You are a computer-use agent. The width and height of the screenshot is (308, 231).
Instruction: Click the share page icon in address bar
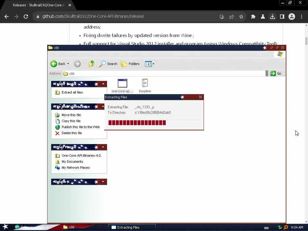pyautogui.click(x=232, y=17)
